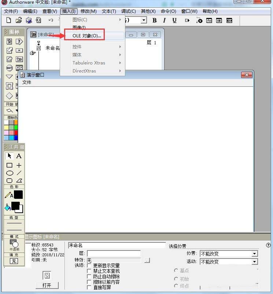Select the Straight Line plus tool
Screen dimensions: 273x294
(19, 165)
